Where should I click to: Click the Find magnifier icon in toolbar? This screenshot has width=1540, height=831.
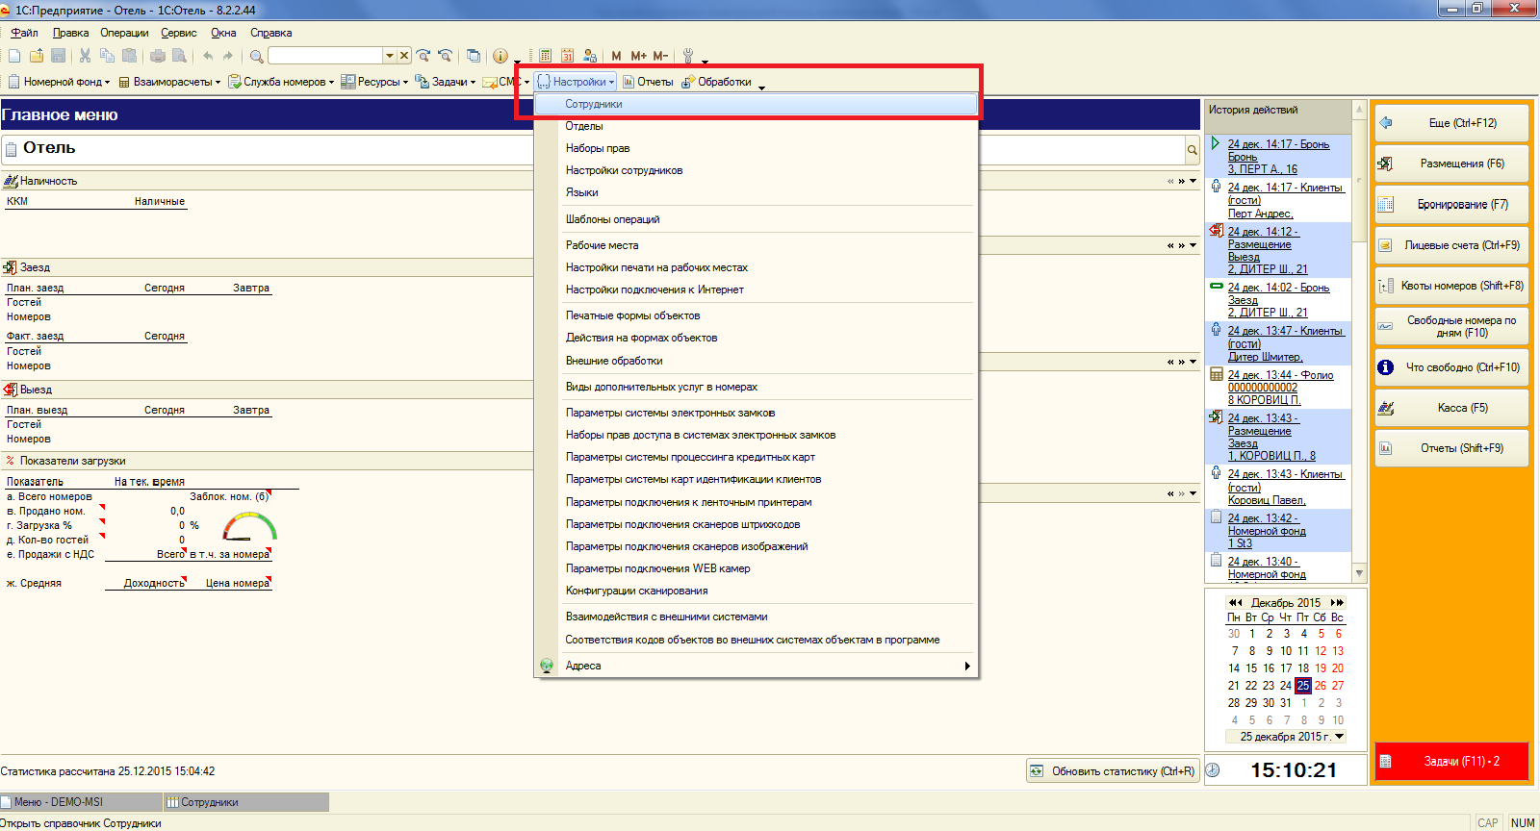(x=256, y=56)
